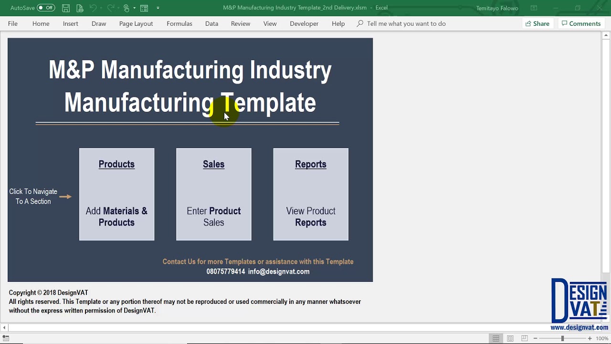This screenshot has height=344, width=611.
Task: Switch to Page Layout view in the status bar
Action: [510, 338]
